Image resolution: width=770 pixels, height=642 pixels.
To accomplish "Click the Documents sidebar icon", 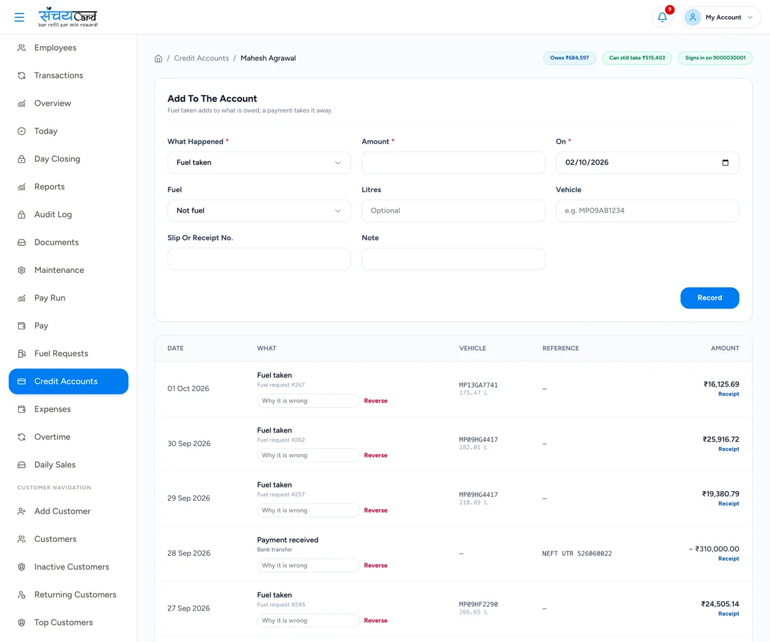I will point(22,243).
